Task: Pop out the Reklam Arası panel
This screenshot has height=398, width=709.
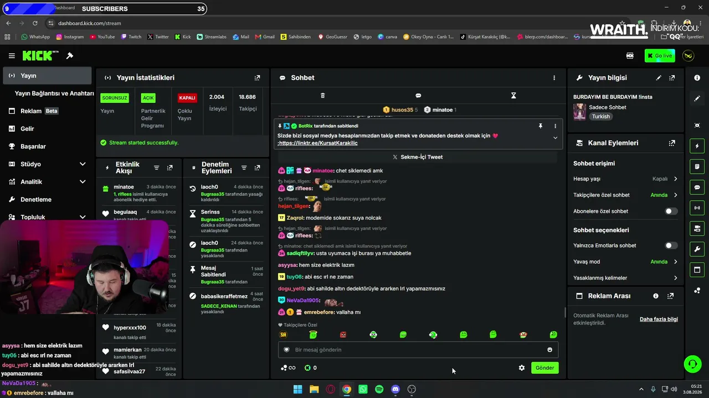Action: coord(670,296)
